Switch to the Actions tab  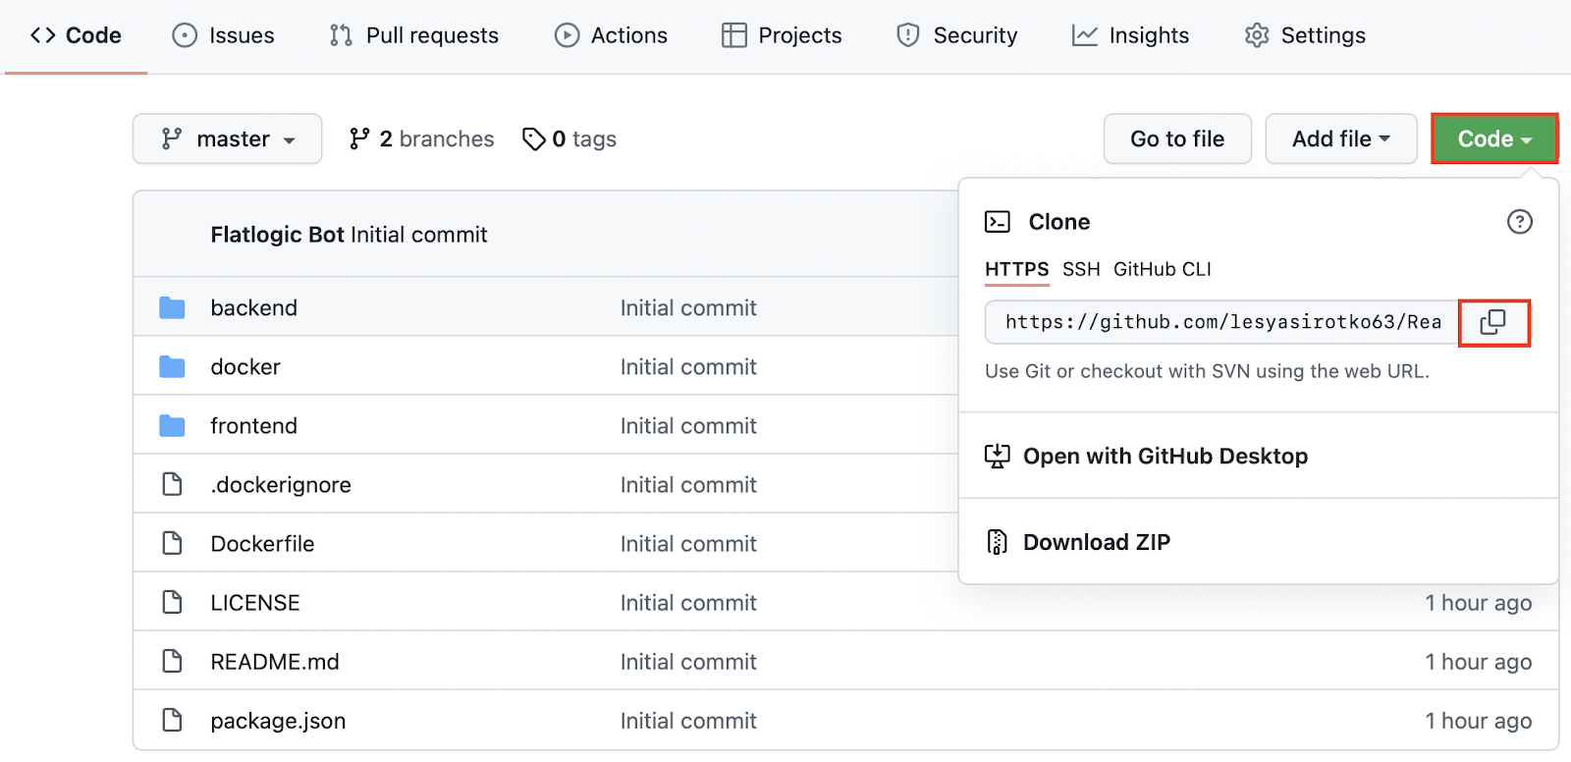coord(611,35)
